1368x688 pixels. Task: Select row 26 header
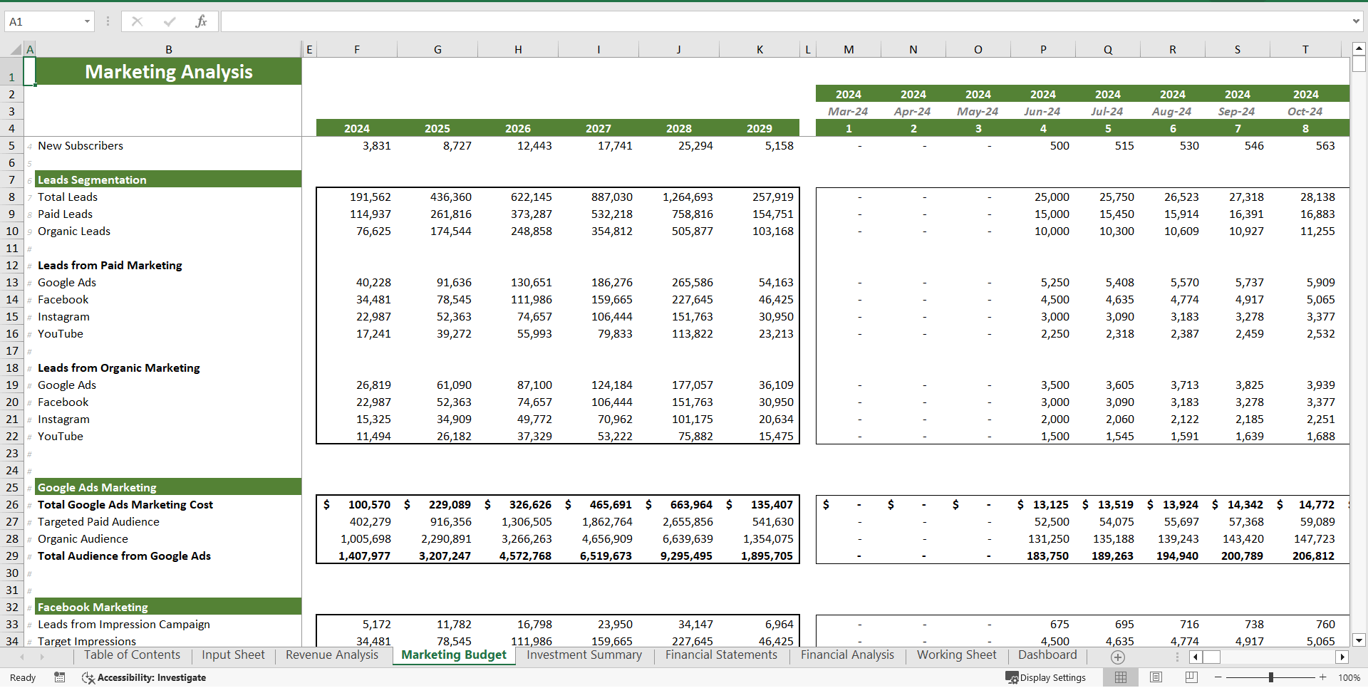tap(12, 504)
